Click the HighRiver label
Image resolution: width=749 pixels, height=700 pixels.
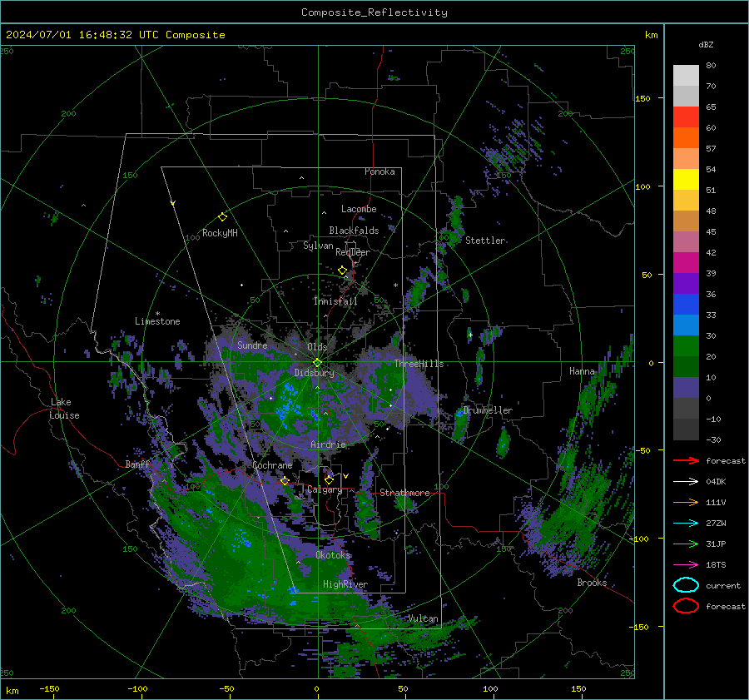(345, 584)
